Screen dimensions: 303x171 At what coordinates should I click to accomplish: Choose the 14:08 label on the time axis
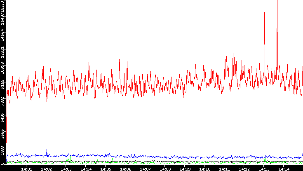[x=165, y=169]
